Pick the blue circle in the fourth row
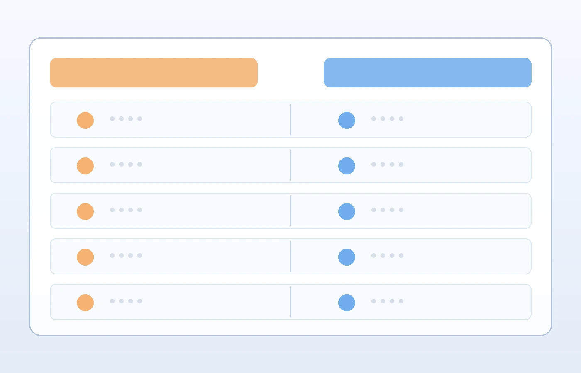The image size is (581, 373). (x=347, y=257)
